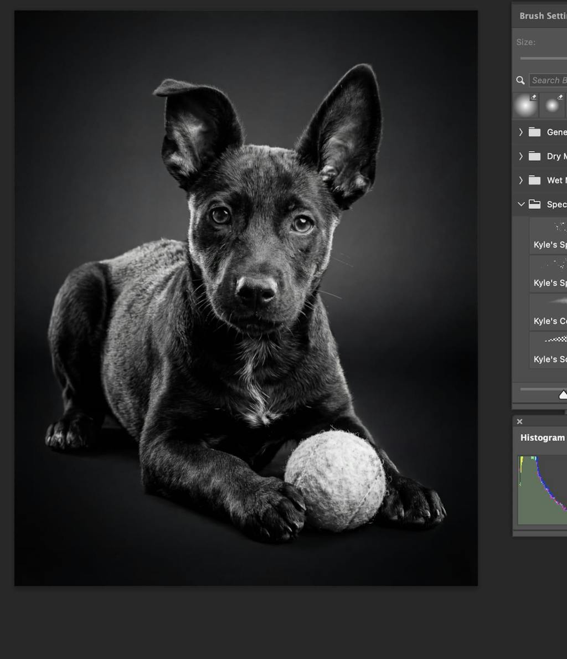
Task: Close the Histogram panel
Action: coord(519,421)
